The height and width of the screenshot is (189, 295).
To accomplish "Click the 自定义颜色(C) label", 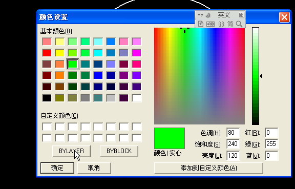I will (x=59, y=116).
